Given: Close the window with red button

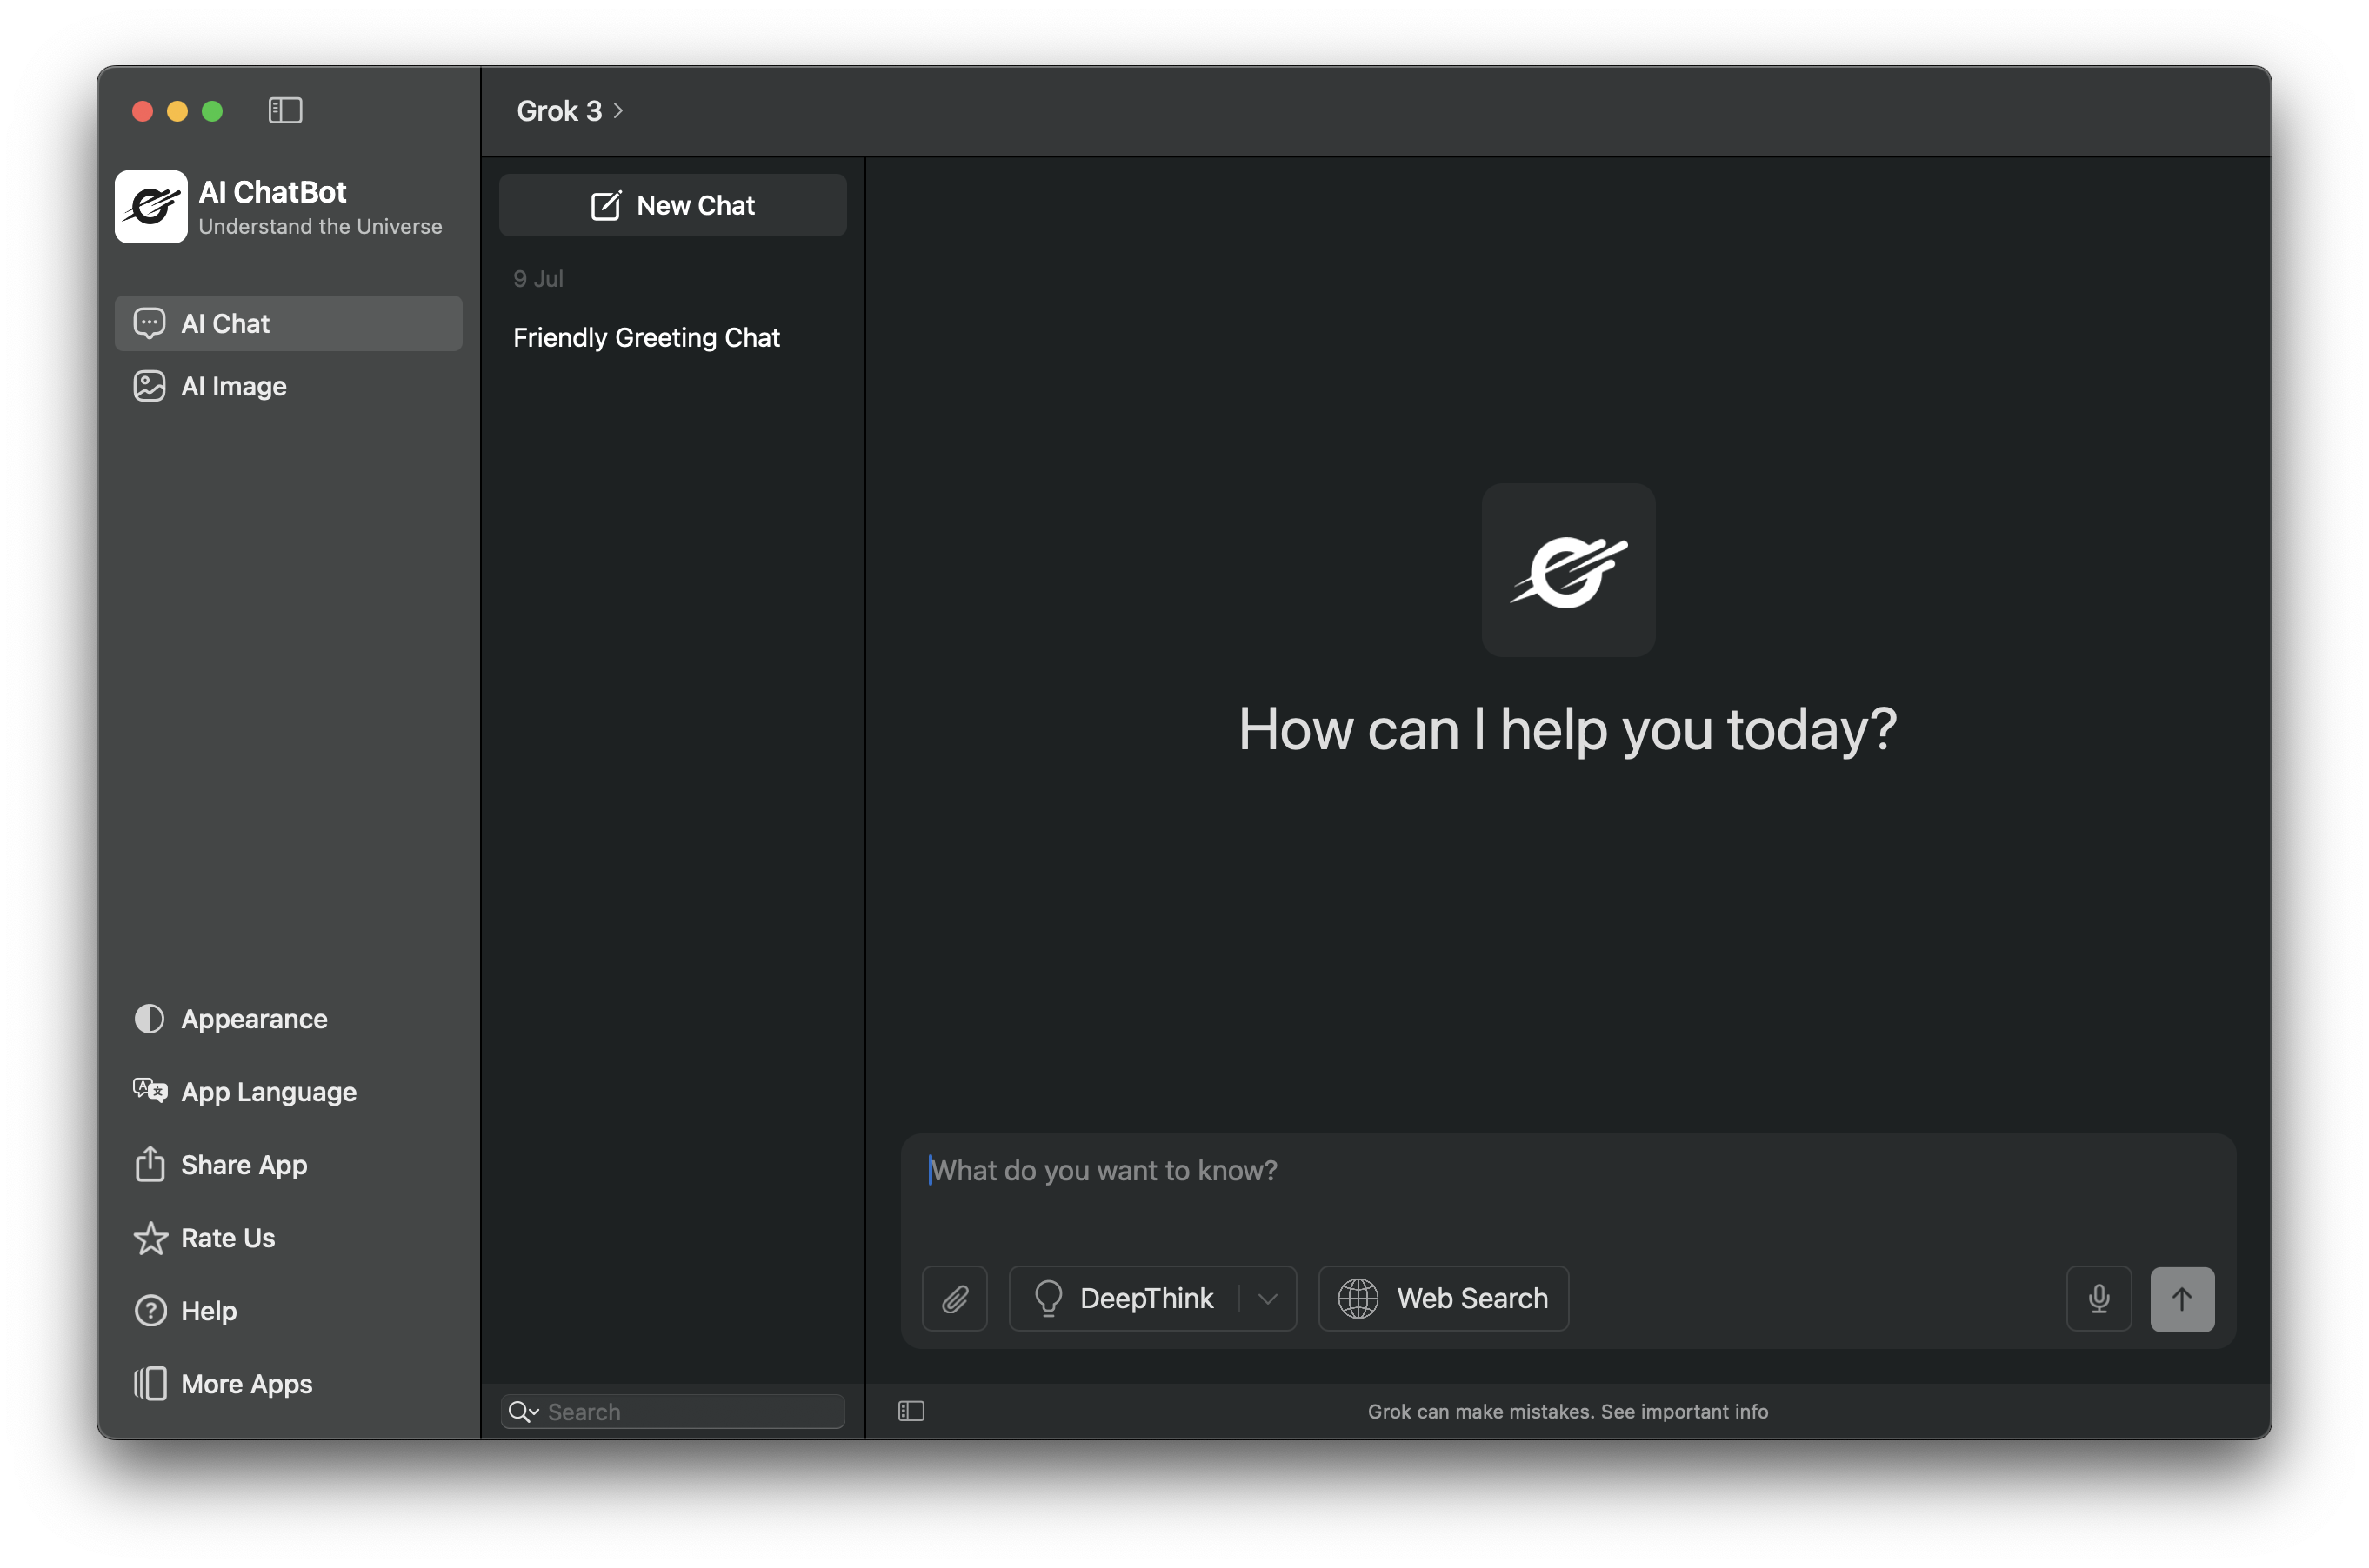Looking at the screenshot, I should [x=142, y=111].
